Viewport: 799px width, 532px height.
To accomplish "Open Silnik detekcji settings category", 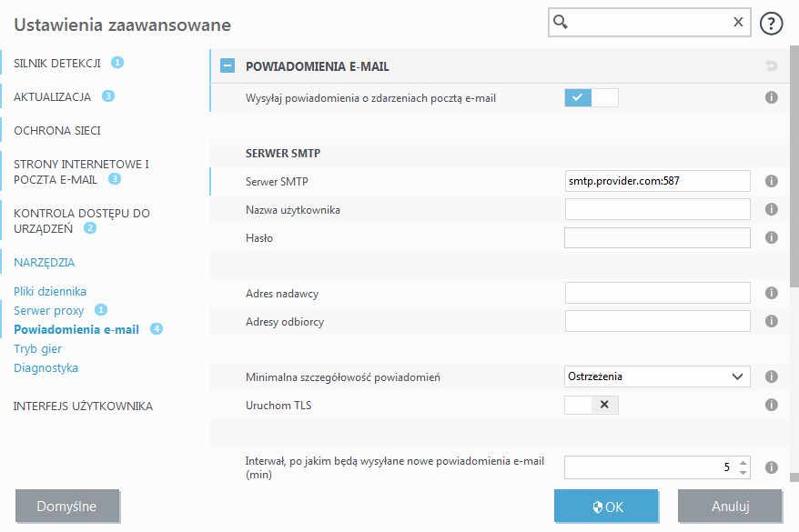I will [x=56, y=63].
